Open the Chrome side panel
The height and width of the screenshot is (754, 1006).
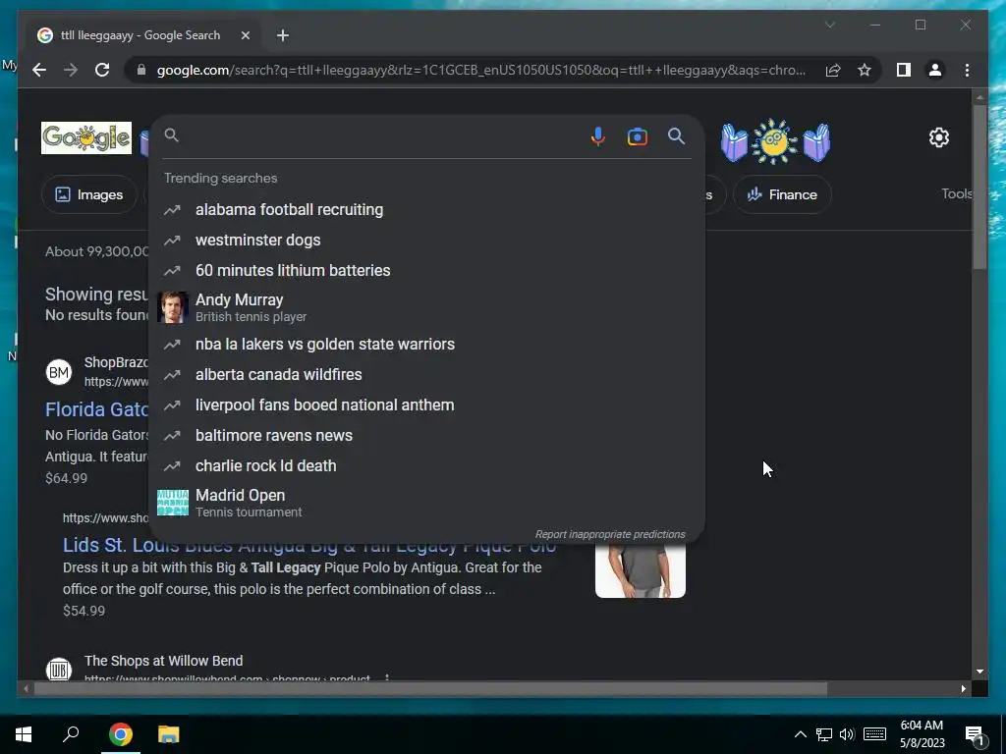tap(904, 70)
